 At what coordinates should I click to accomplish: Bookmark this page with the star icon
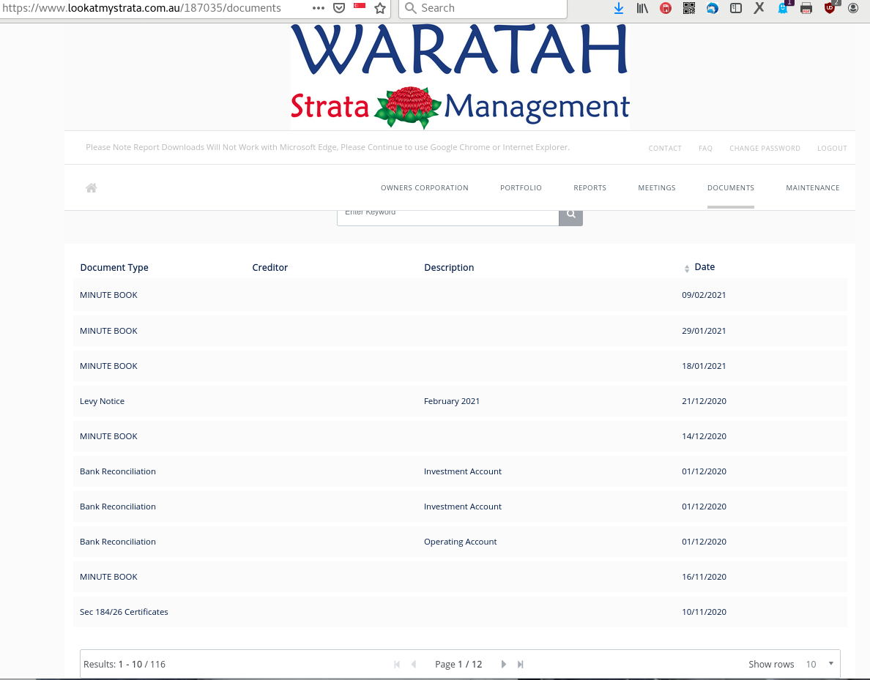point(380,8)
